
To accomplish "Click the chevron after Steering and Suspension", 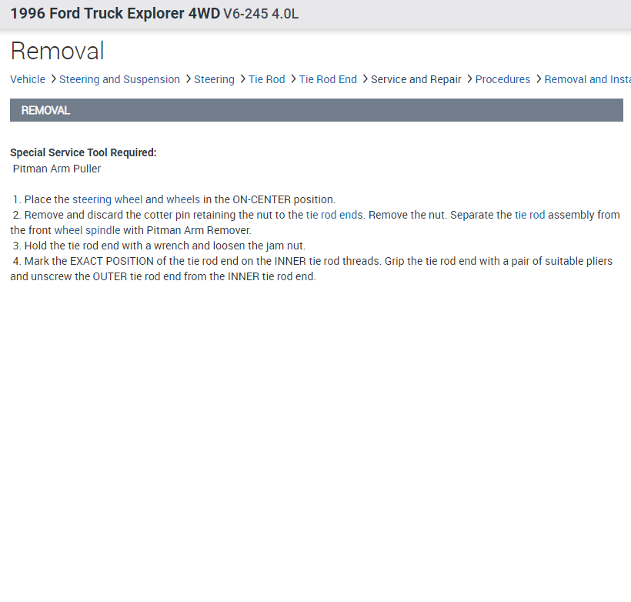I will (188, 79).
